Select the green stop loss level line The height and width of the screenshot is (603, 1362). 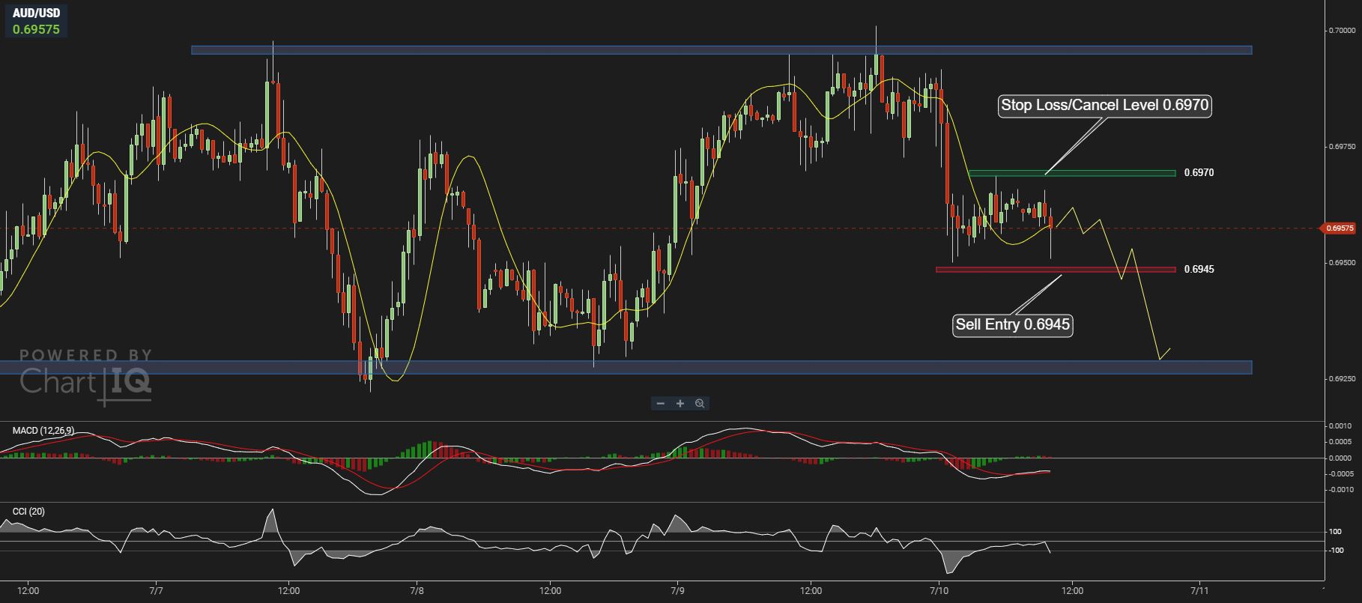click(x=1072, y=173)
